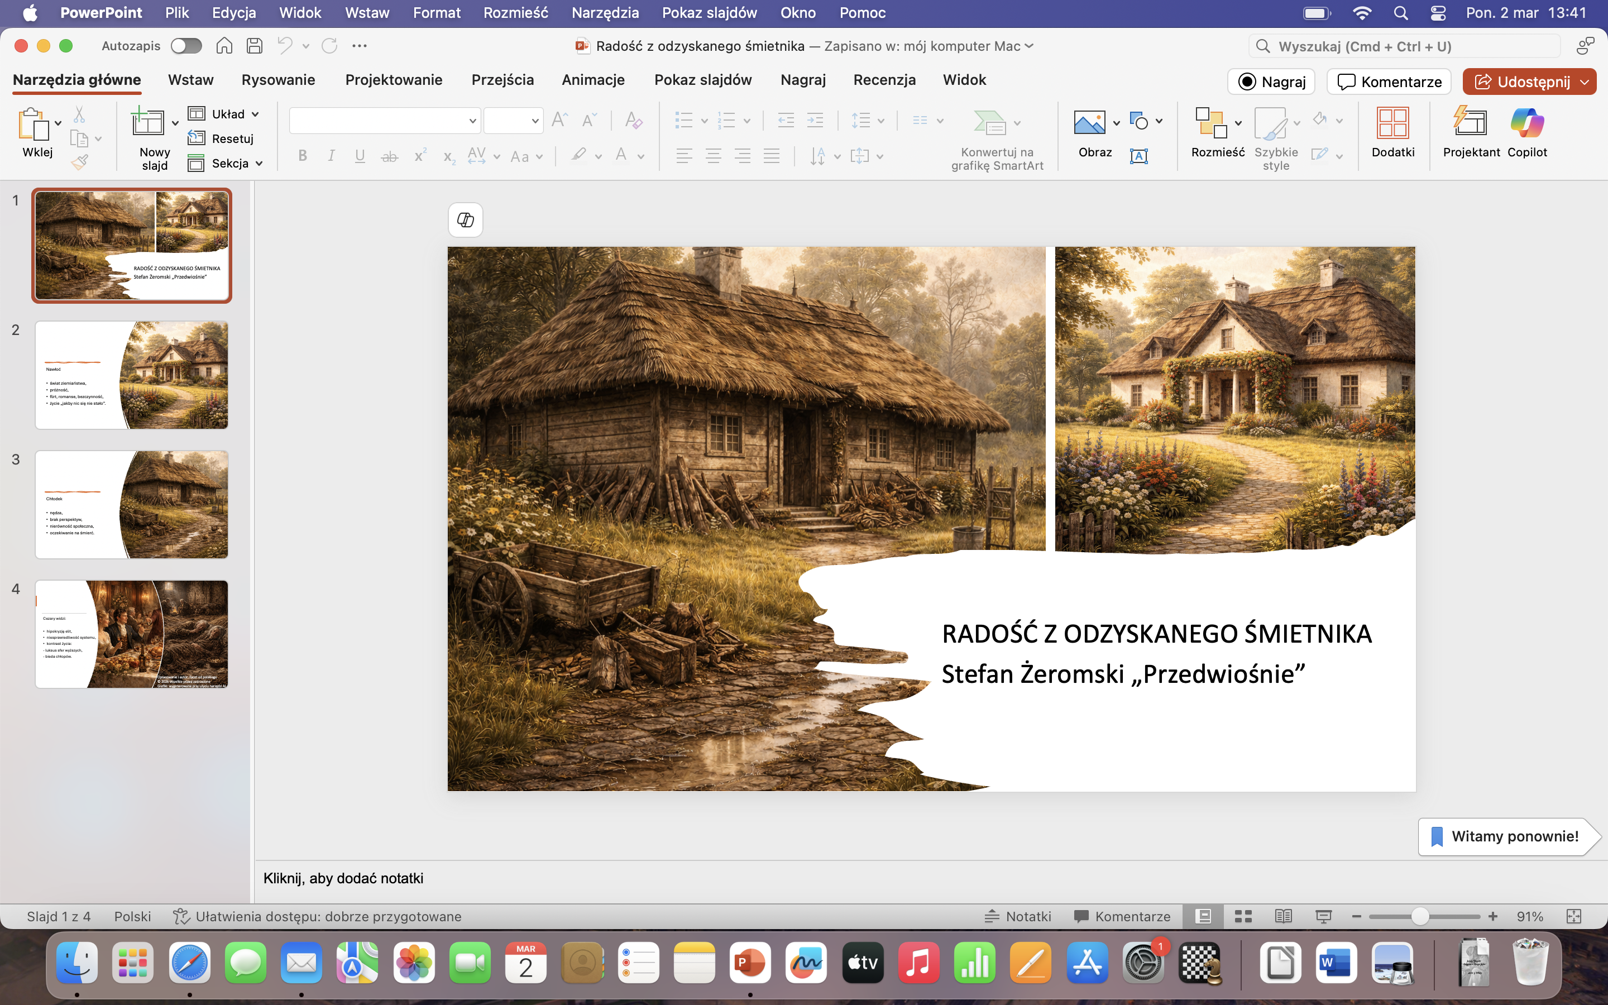Open the Projektowanie ribbon tab
This screenshot has width=1608, height=1005.
(394, 80)
